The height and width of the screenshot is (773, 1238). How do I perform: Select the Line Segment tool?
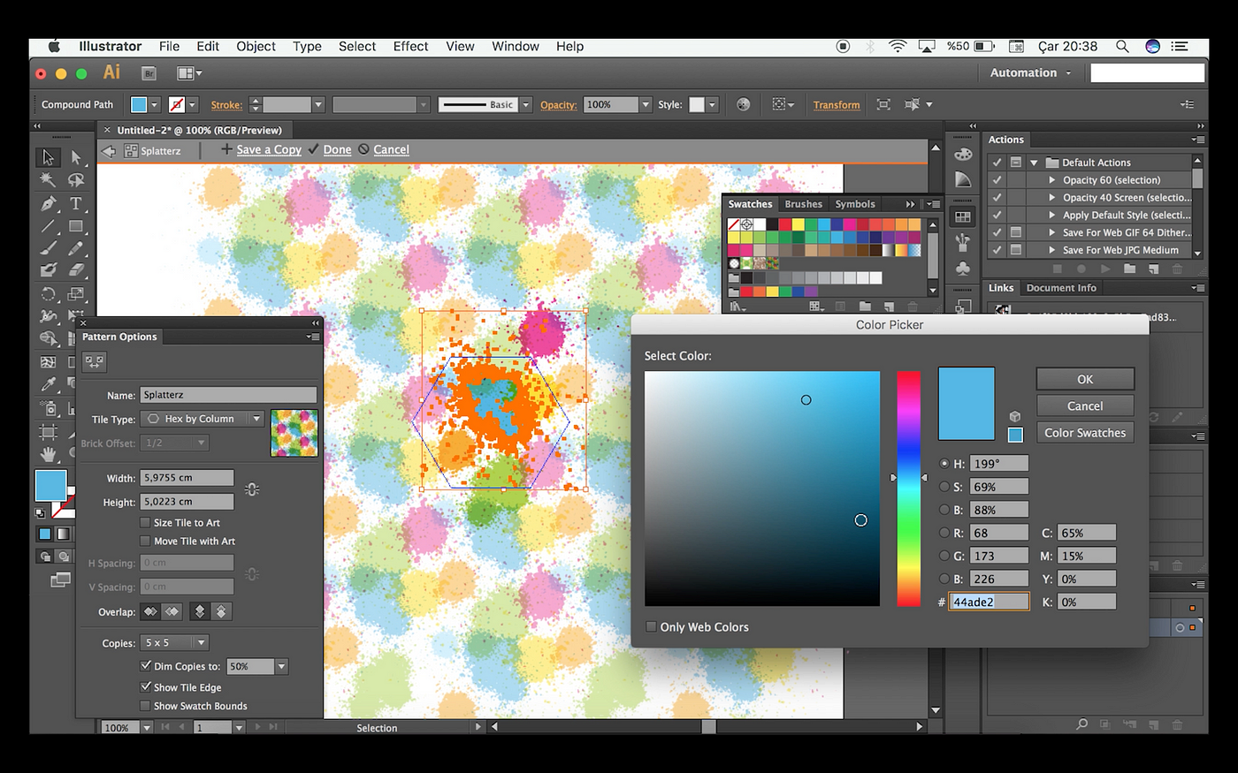point(48,226)
